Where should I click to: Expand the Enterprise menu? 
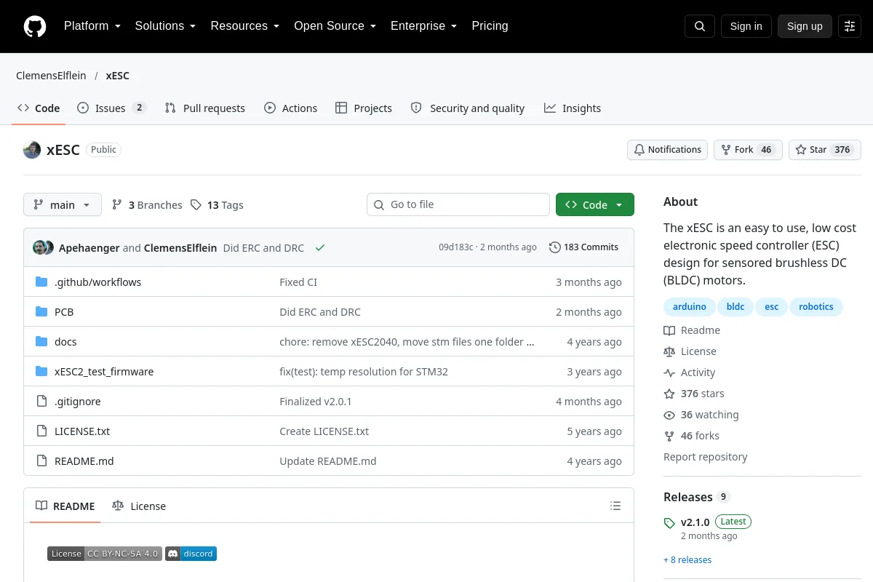(423, 26)
